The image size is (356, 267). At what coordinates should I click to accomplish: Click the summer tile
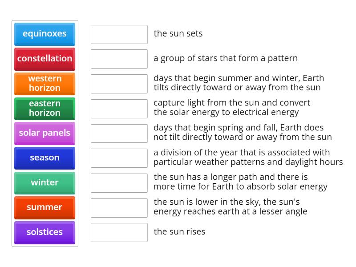coord(44,208)
